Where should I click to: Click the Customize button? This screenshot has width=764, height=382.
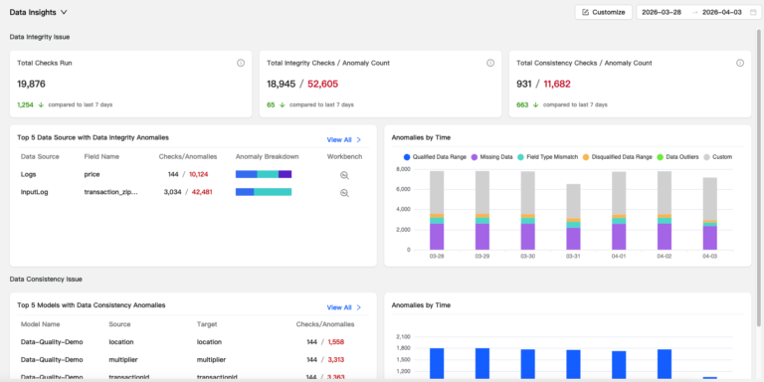[603, 12]
